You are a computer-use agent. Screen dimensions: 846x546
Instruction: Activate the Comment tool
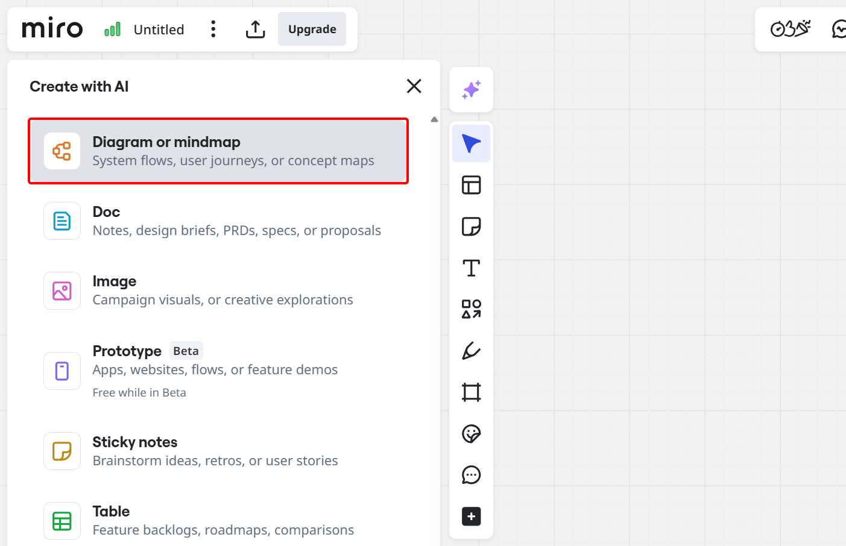471,475
